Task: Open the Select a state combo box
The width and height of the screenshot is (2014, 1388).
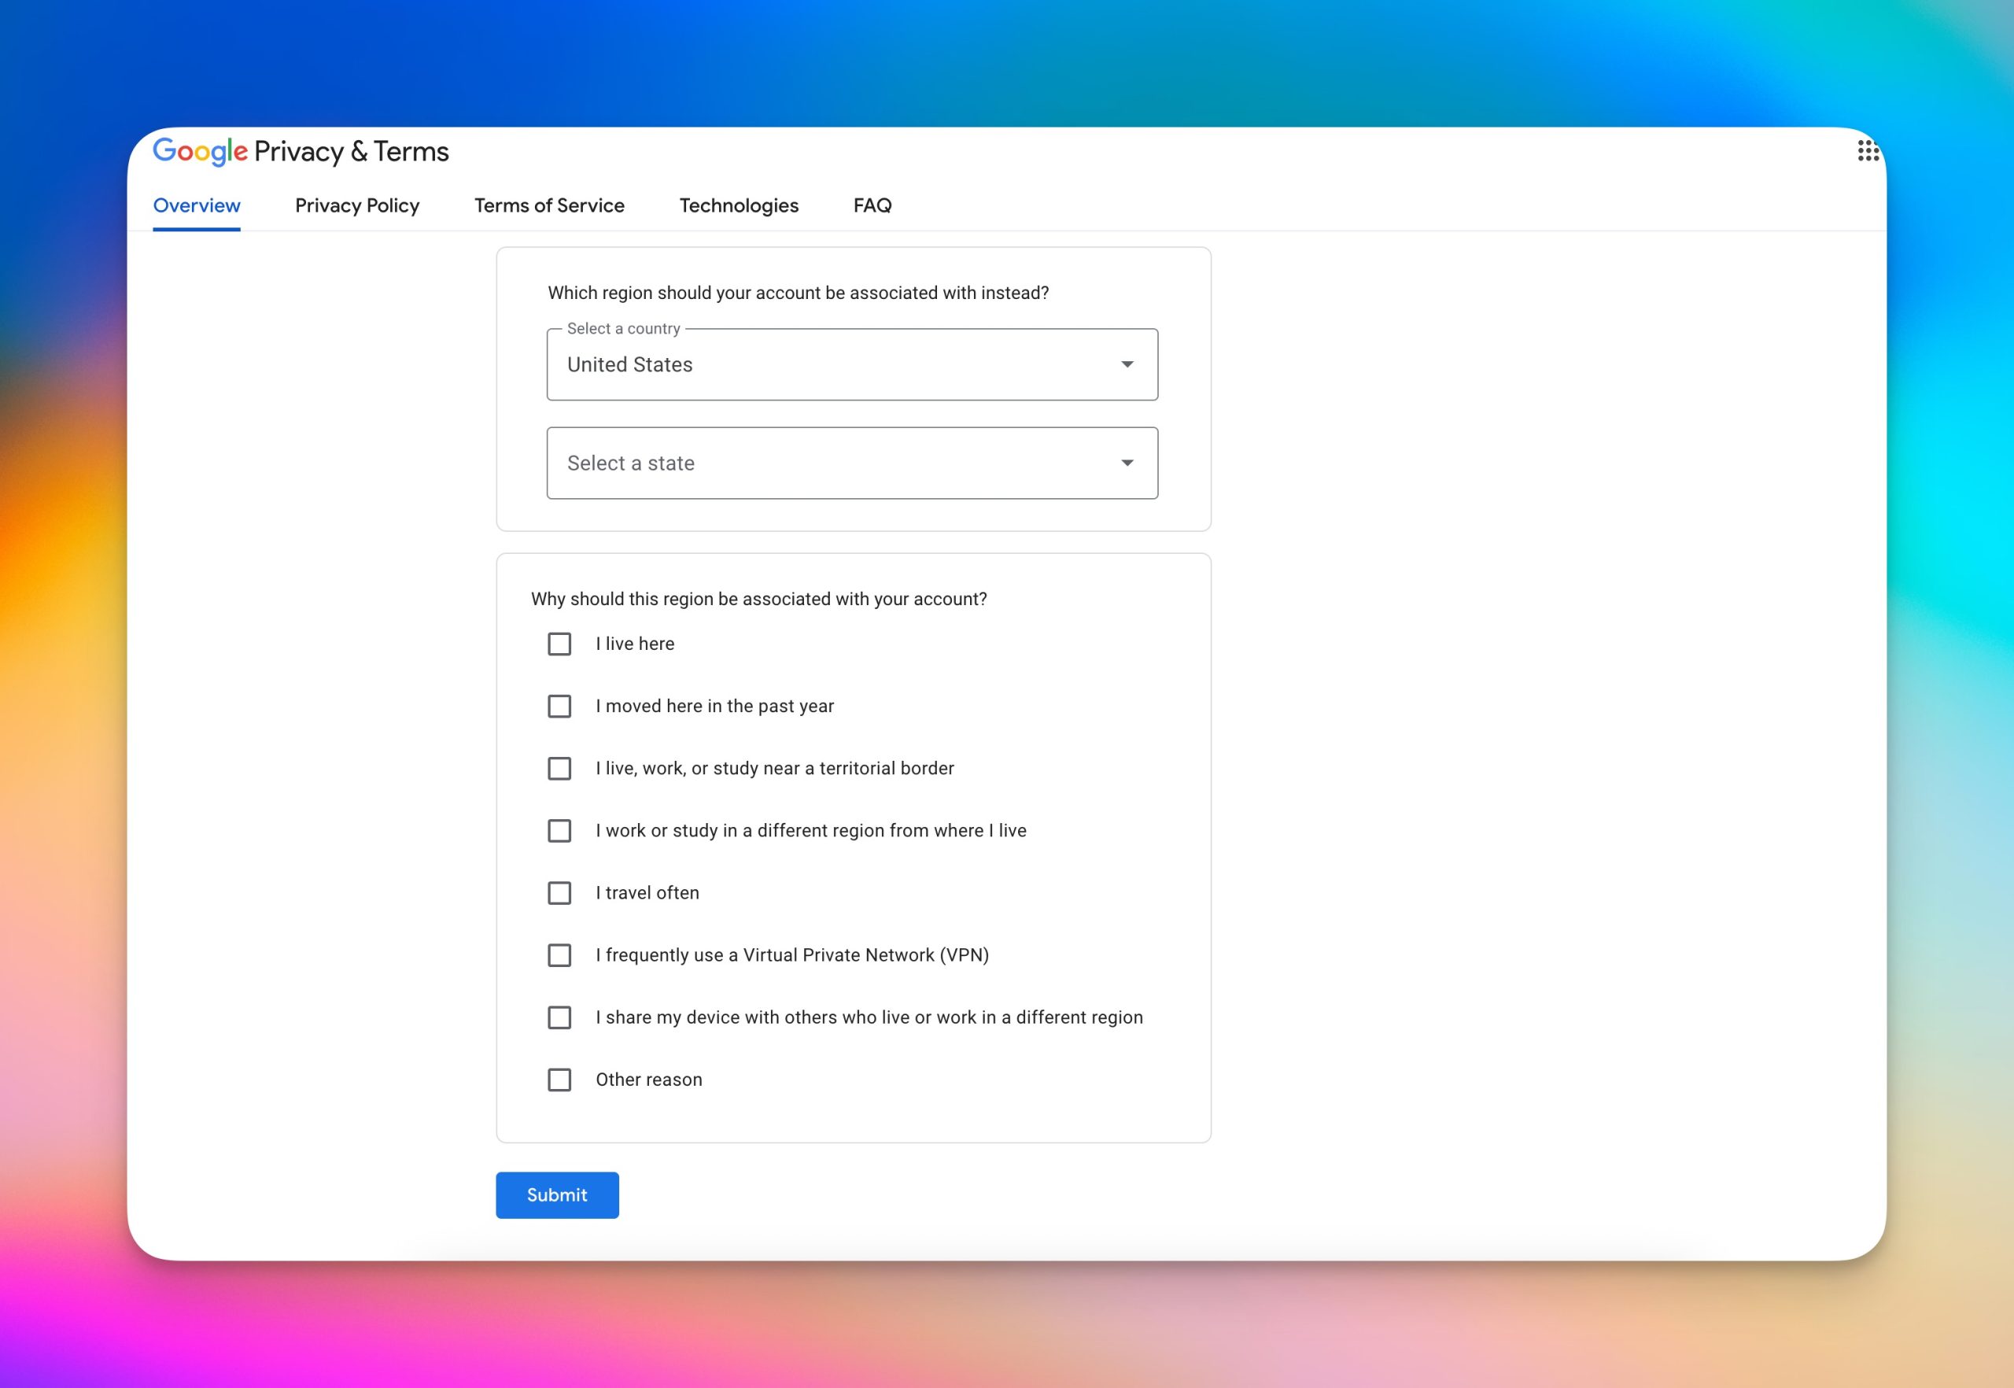Action: 850,463
